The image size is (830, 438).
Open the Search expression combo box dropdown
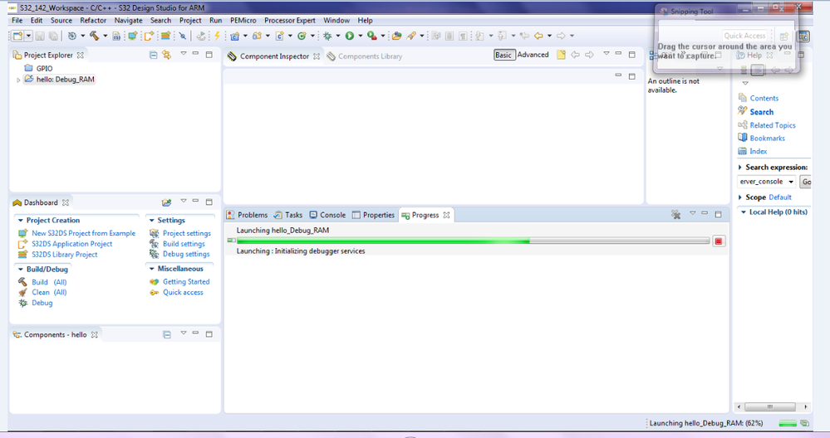coord(791,182)
